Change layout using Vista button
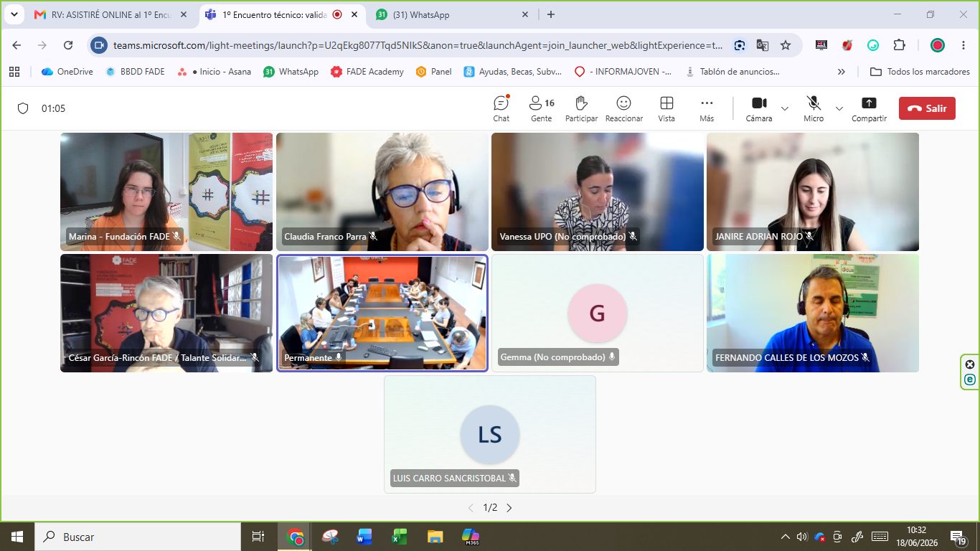Image resolution: width=980 pixels, height=551 pixels. click(666, 108)
